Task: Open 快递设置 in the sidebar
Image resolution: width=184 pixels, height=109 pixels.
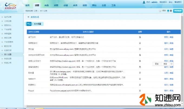Action: (8, 58)
